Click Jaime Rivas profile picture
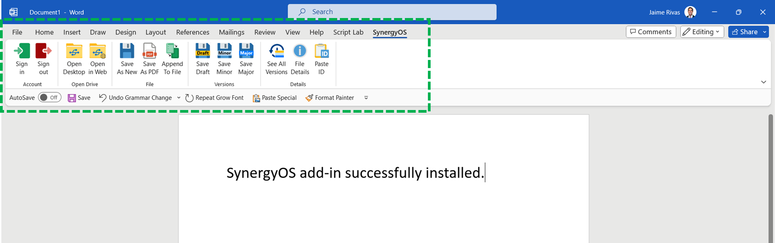775x243 pixels. [x=690, y=12]
